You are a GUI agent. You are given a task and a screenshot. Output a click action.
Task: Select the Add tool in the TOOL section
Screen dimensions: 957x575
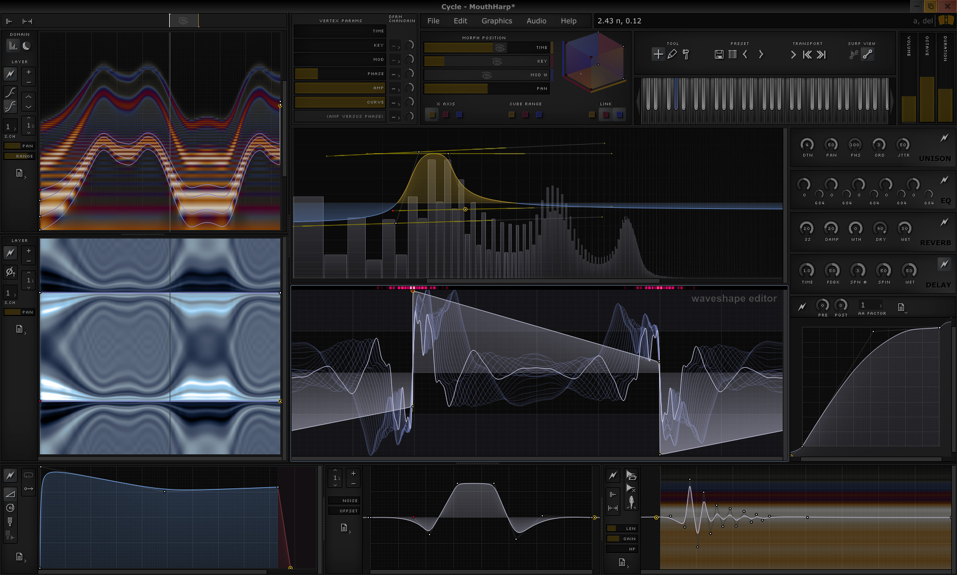(x=658, y=55)
